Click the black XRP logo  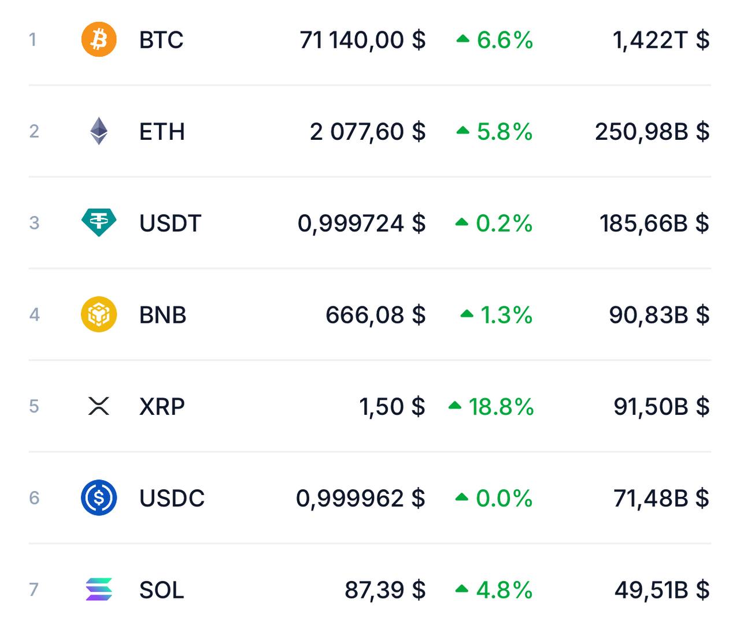(x=99, y=406)
